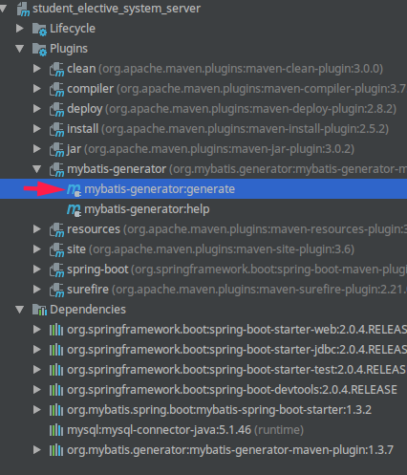This screenshot has height=475, width=407.
Task: Click the Lifecycle folder icon
Action: (x=39, y=29)
